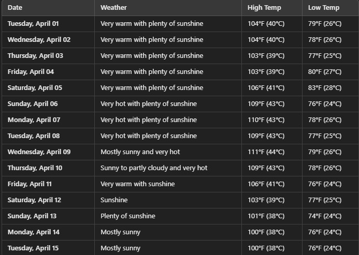Select the Wednesday, April 09 date cell
Image resolution: width=359 pixels, height=255 pixels.
39,152
